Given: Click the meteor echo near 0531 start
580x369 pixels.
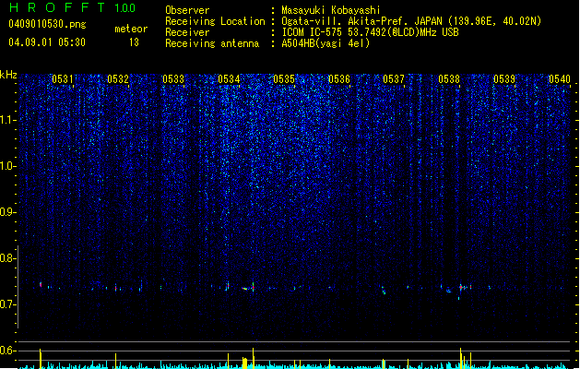Looking at the screenshot, I should click(41, 285).
